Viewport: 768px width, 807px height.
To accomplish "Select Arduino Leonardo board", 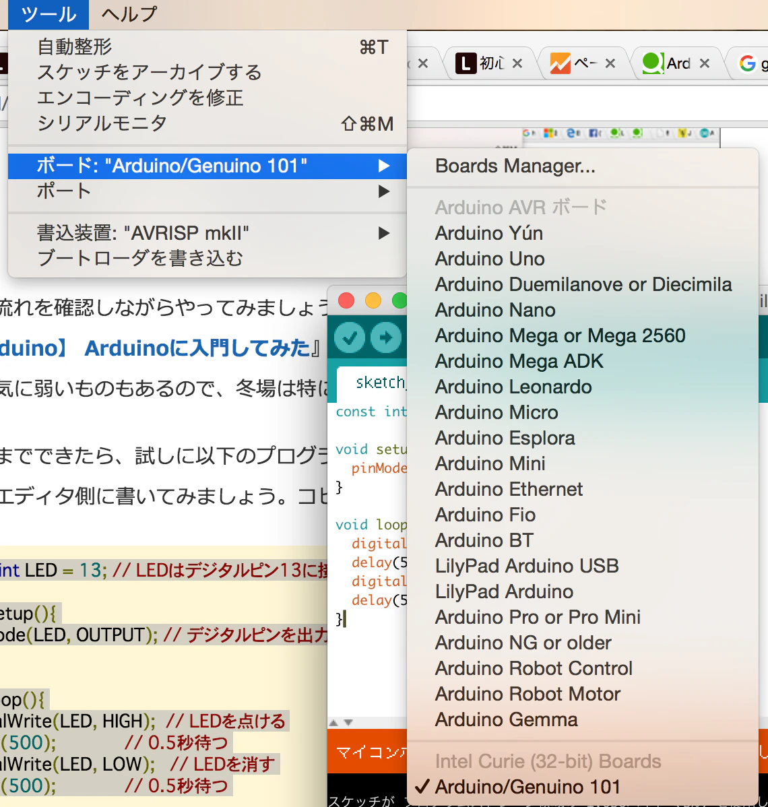I will (583, 387).
